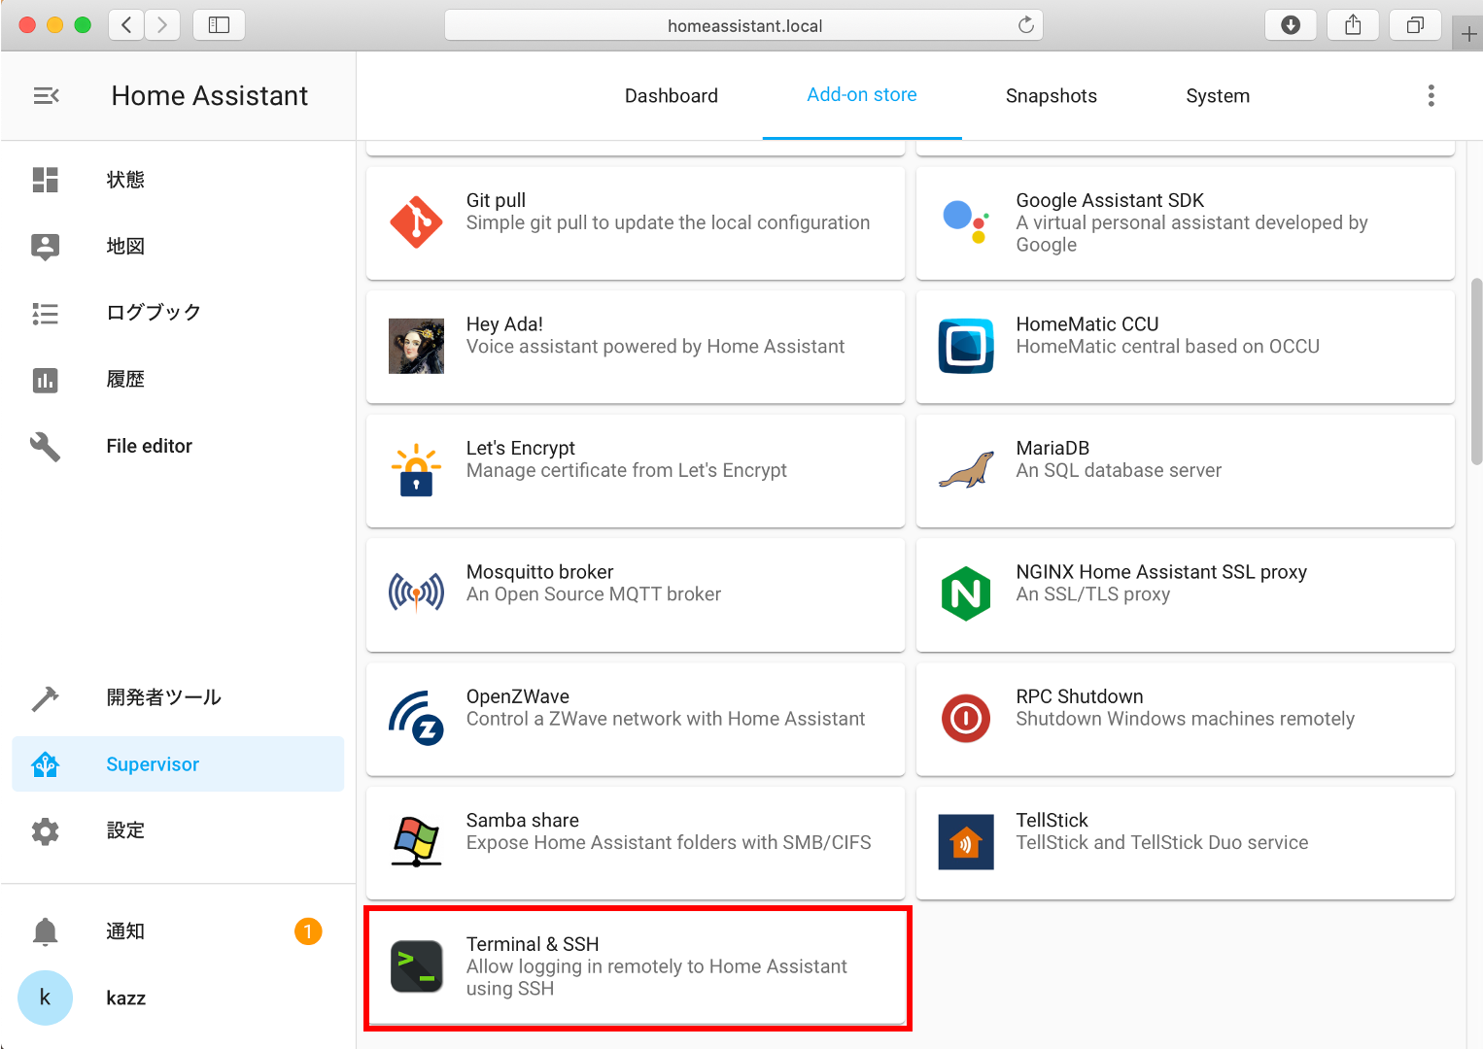Click the OpenZWave icon
Viewport: 1483px width, 1049px height.
(416, 718)
